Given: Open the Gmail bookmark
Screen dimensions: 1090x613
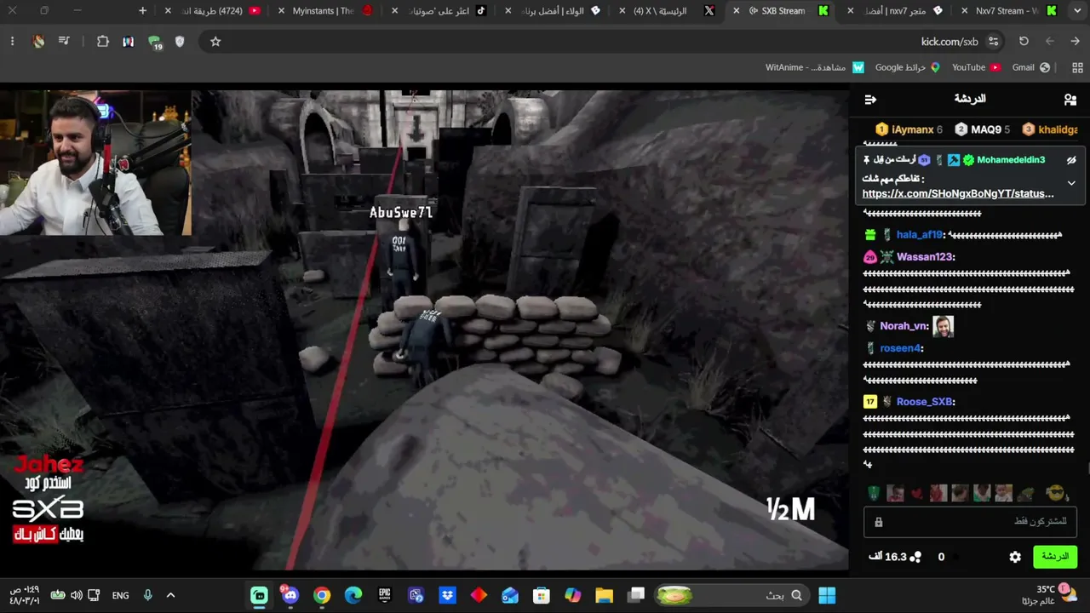Looking at the screenshot, I should (x=1031, y=68).
